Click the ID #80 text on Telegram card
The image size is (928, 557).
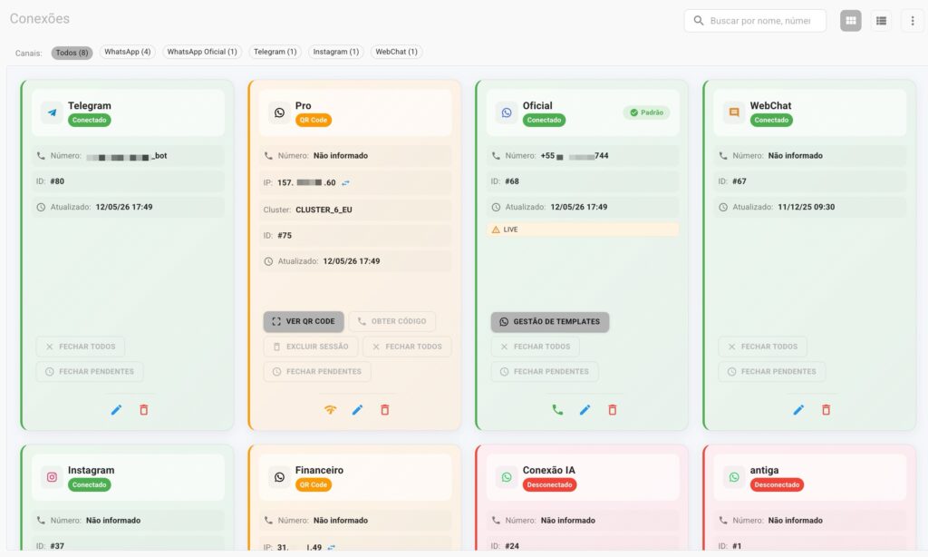click(x=51, y=181)
